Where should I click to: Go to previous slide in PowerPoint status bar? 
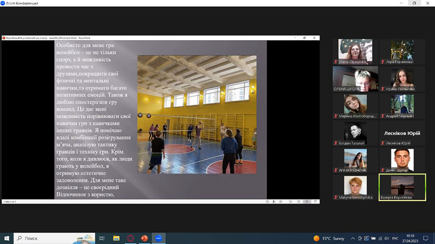267,202
